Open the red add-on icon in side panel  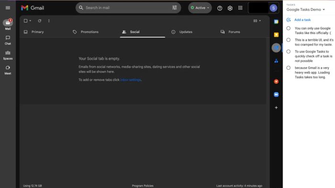pyautogui.click(x=276, y=81)
